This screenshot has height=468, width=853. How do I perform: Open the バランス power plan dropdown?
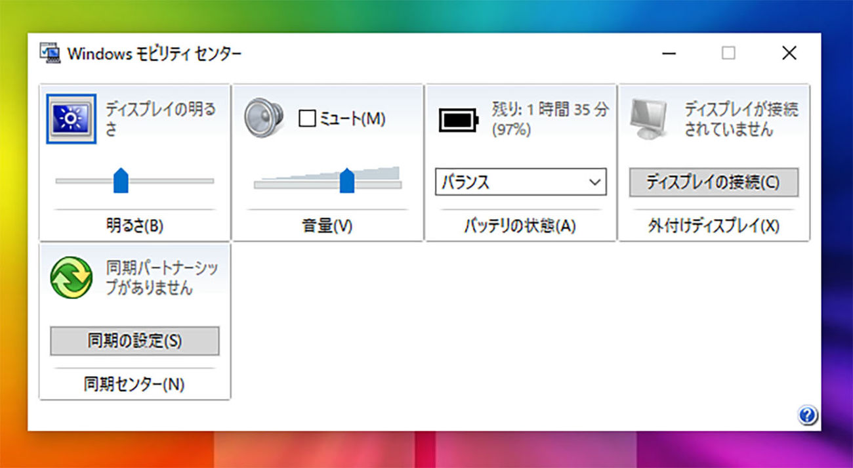[521, 182]
